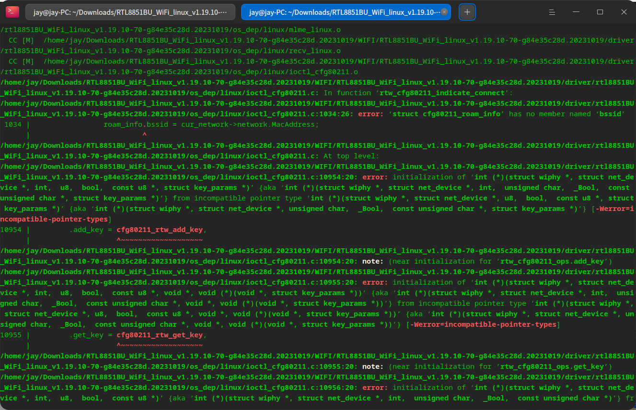636x410 pixels.
Task: Maximize the terminal window
Action: [600, 12]
